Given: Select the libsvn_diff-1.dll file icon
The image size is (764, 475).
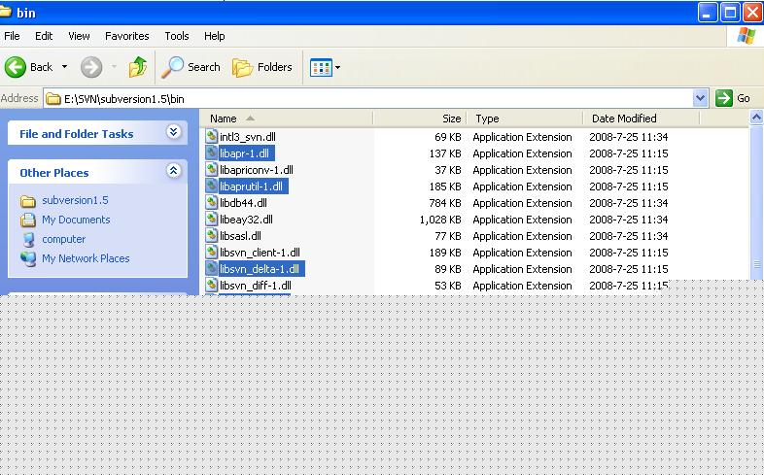Looking at the screenshot, I should tap(212, 286).
